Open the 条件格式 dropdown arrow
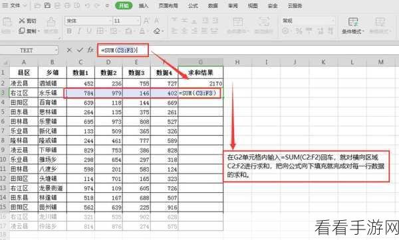 click(363, 31)
